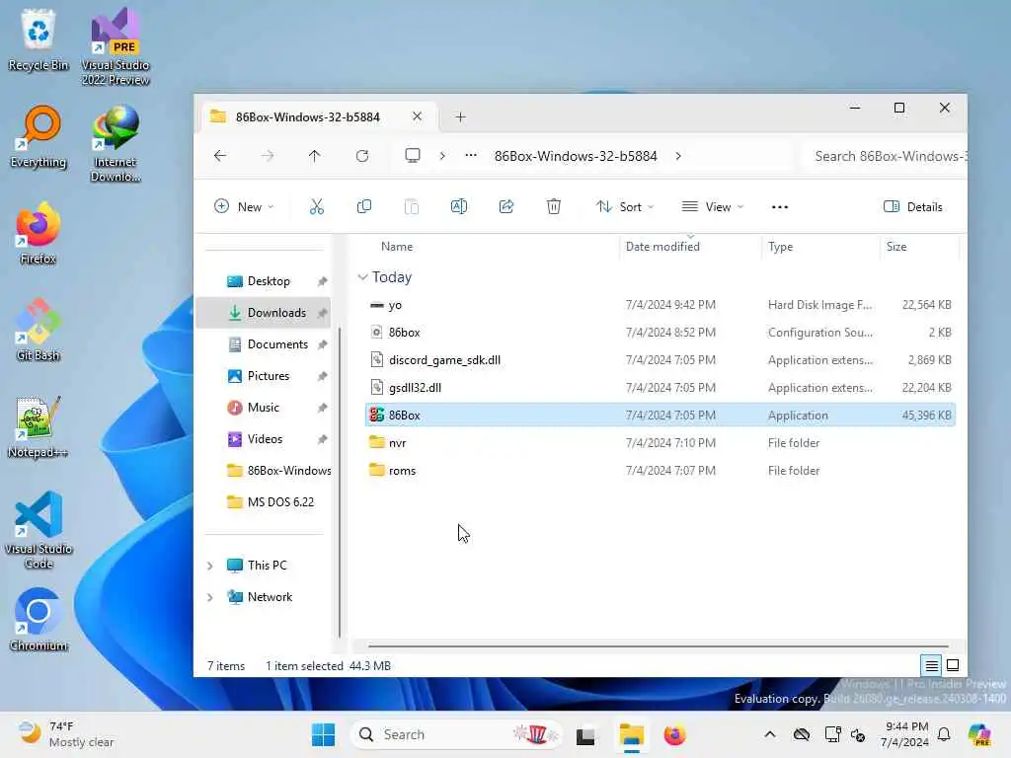Screen dimensions: 1011x758
Task: Switch to large thumbnails view icon
Action: pyautogui.click(x=953, y=665)
